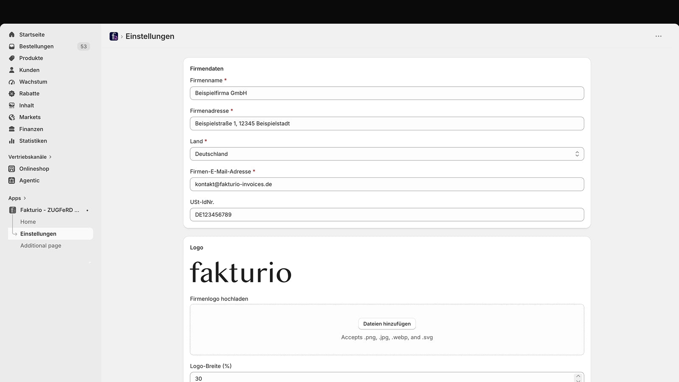Show Statistiken
This screenshot has height=382, width=679.
(x=33, y=141)
